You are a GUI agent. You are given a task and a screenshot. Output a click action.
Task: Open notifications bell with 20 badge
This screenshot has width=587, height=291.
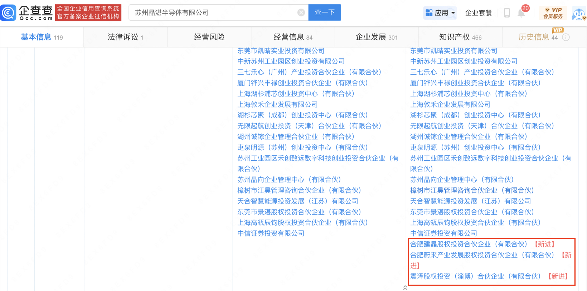(x=522, y=12)
